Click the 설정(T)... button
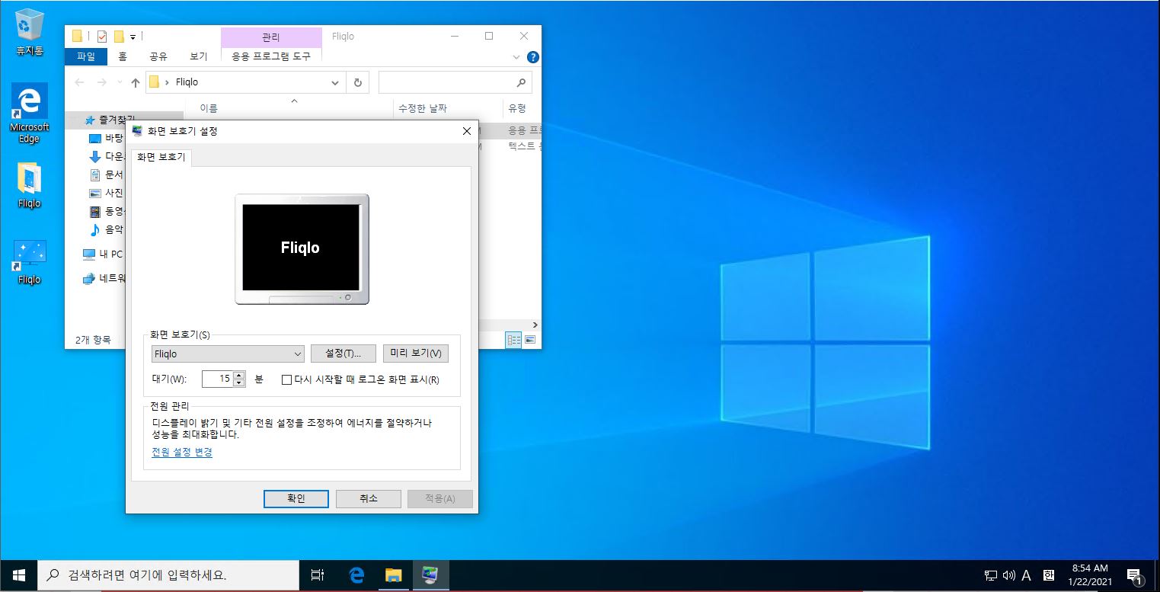The image size is (1160, 592). (x=344, y=354)
